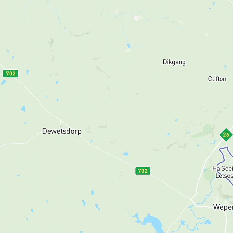The image size is (233, 233).
Task: Select the pond just below the upper 702 shield
Action: (x=28, y=72)
